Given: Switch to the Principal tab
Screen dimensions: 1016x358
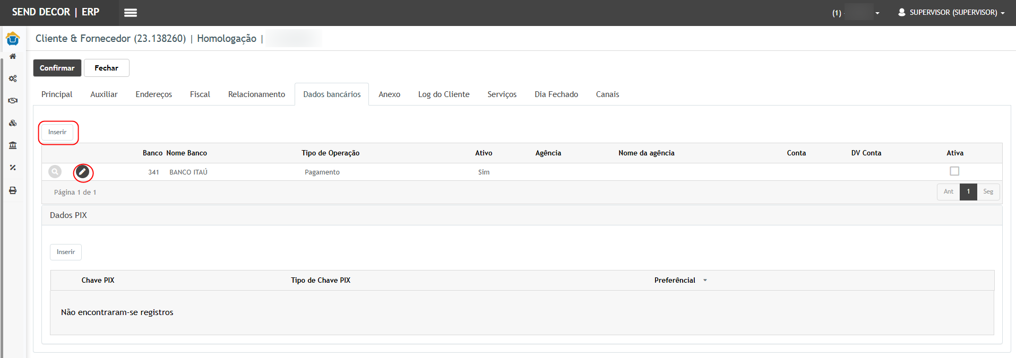Looking at the screenshot, I should (x=57, y=94).
